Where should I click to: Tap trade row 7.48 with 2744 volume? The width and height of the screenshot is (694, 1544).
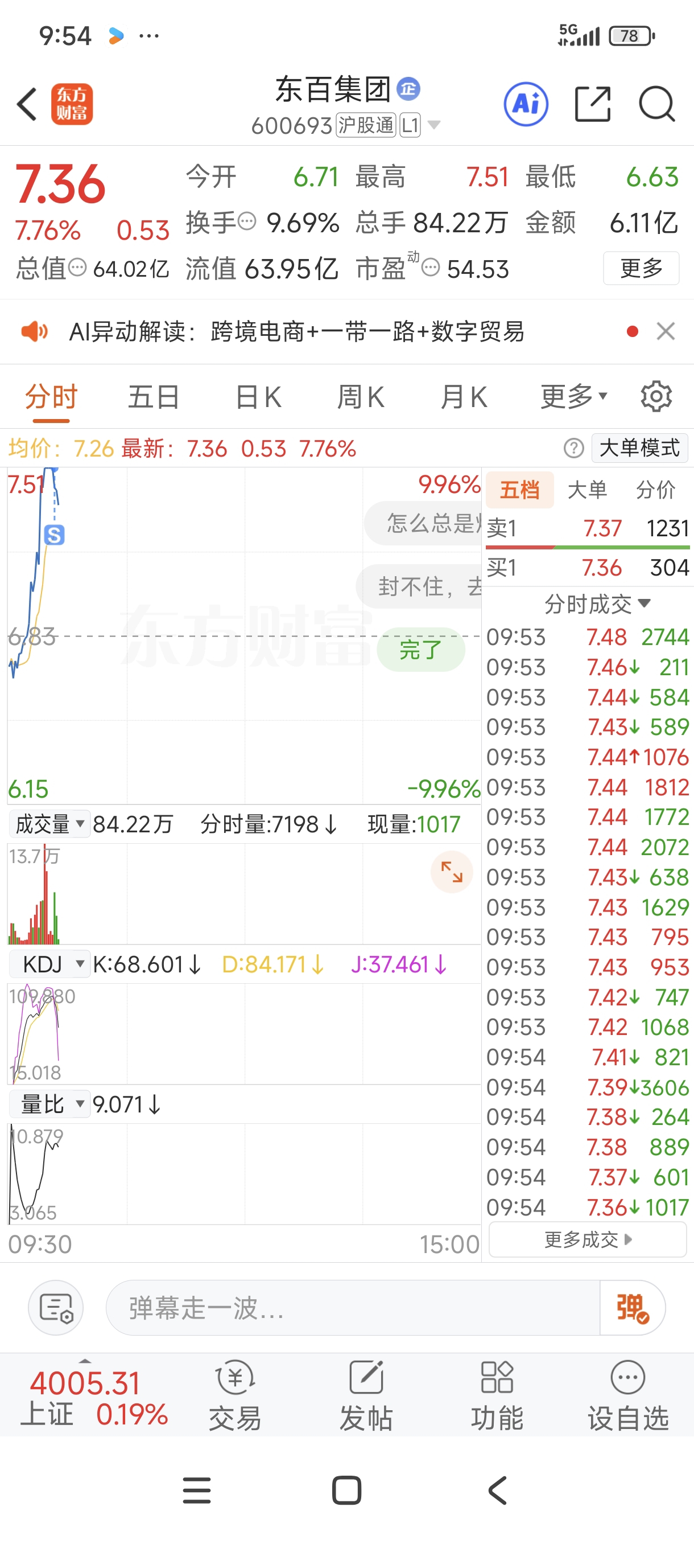coord(588,637)
